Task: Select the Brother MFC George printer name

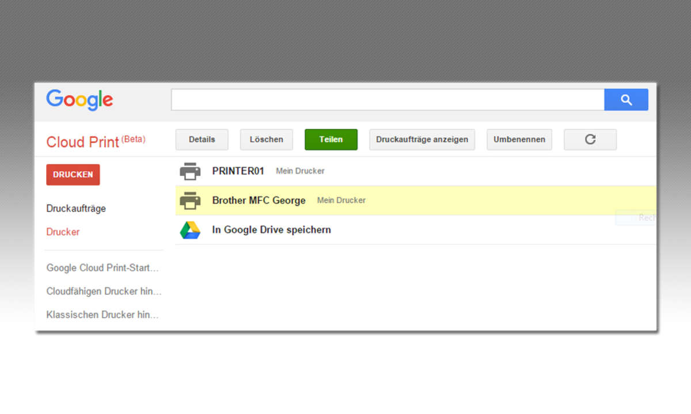Action: pyautogui.click(x=259, y=201)
